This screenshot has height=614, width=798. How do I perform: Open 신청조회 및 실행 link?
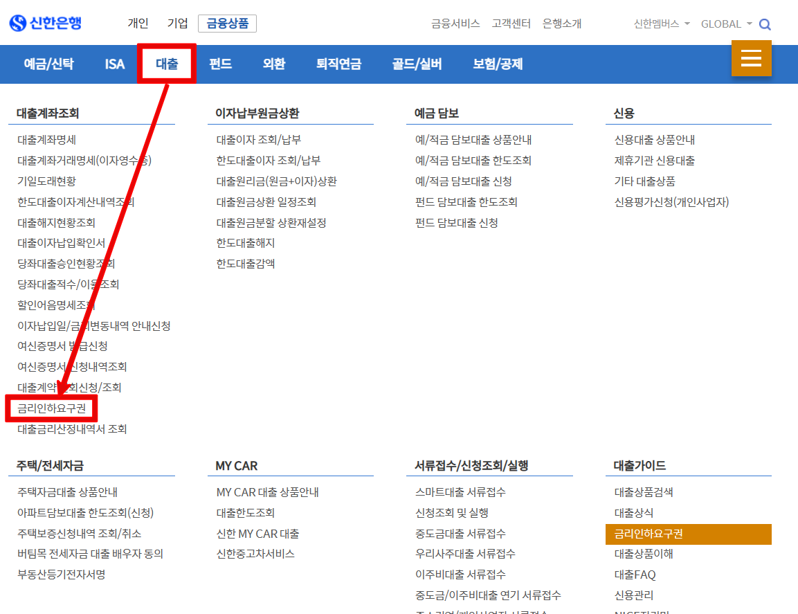[x=451, y=513]
